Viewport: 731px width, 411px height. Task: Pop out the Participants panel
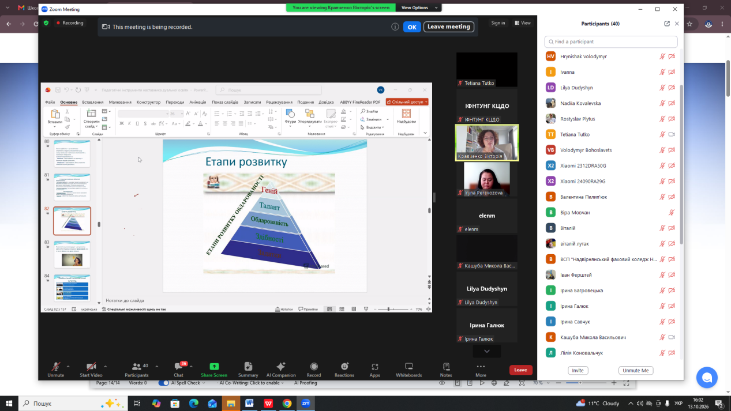667,24
